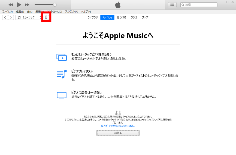
Task: Open the up next list icon
Action: click(172, 5)
